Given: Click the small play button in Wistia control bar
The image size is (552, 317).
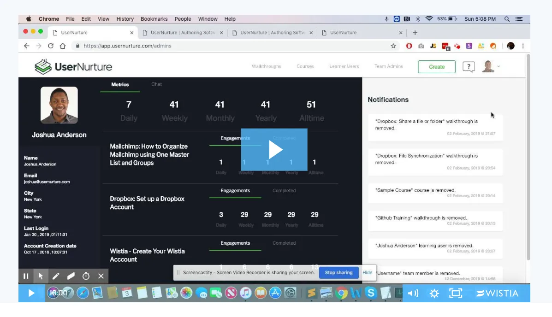Looking at the screenshot, I should [x=31, y=293].
